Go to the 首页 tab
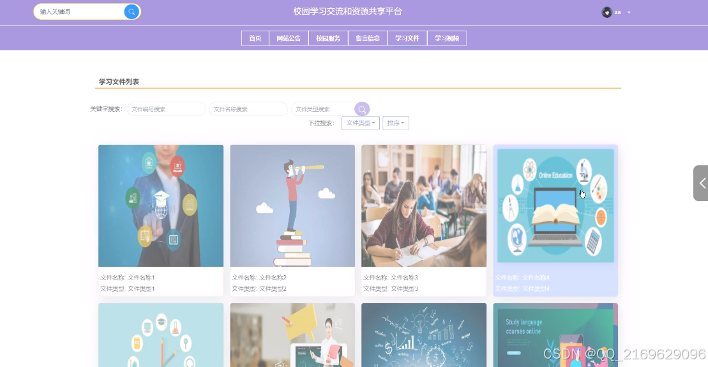The width and height of the screenshot is (708, 367). point(255,38)
